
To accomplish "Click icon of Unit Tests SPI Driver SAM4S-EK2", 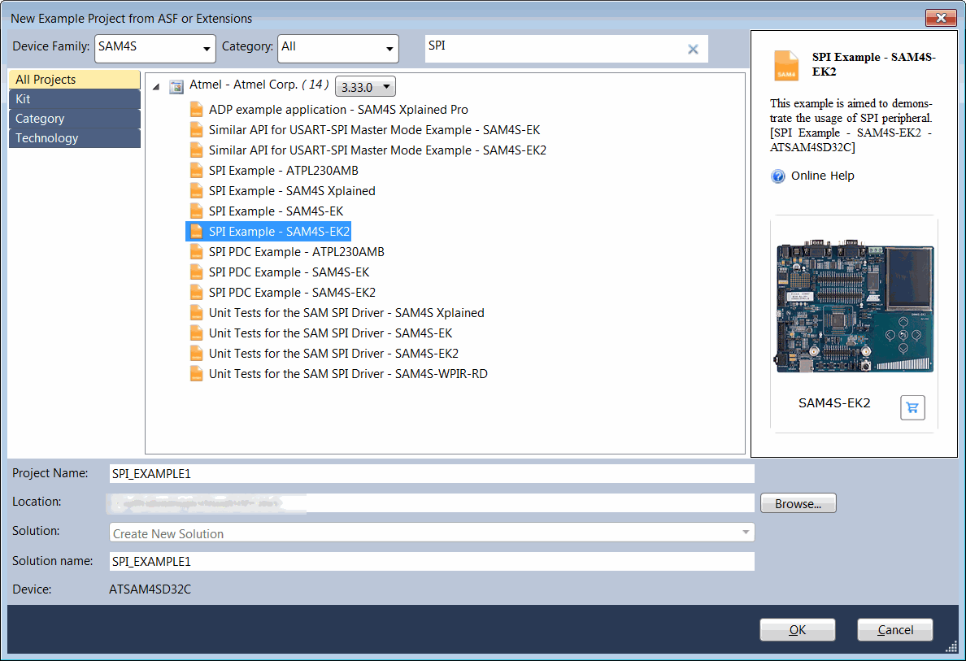I will [x=197, y=354].
